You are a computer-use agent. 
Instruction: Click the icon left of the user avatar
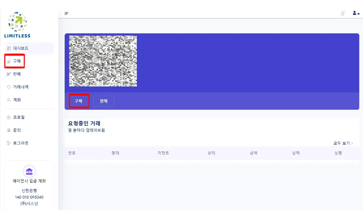pos(343,13)
